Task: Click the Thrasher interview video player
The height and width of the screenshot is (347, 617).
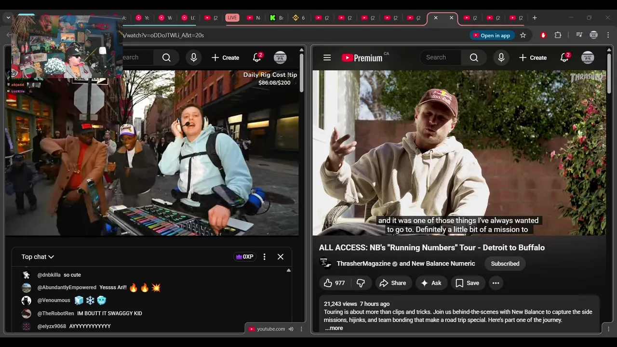Action: pos(459,153)
